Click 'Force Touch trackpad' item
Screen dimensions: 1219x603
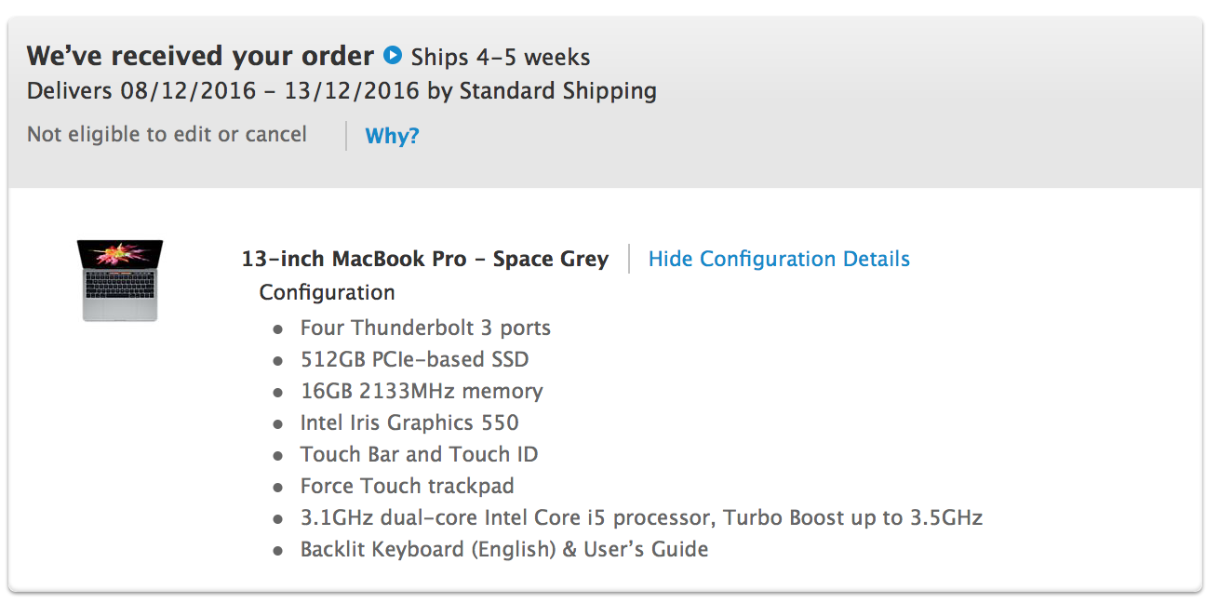point(407,486)
